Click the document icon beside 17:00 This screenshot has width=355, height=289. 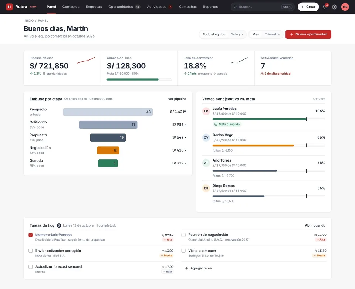(x=163, y=267)
